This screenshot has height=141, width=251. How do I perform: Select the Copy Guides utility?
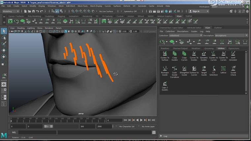click(x=175, y=54)
